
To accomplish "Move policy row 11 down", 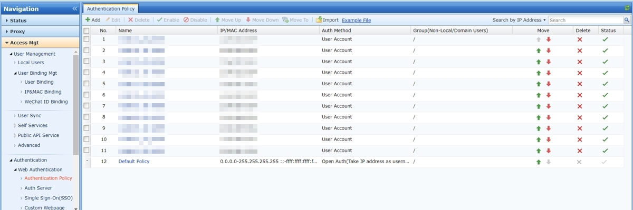I will pos(549,151).
